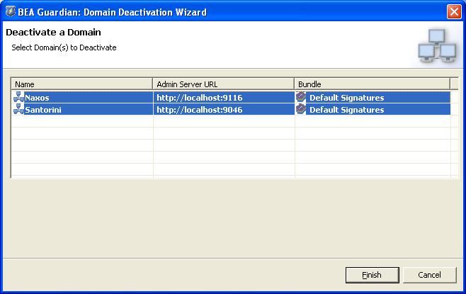The width and height of the screenshot is (466, 294).
Task: Click the BEA Guardian title bar icon
Action: (x=10, y=11)
